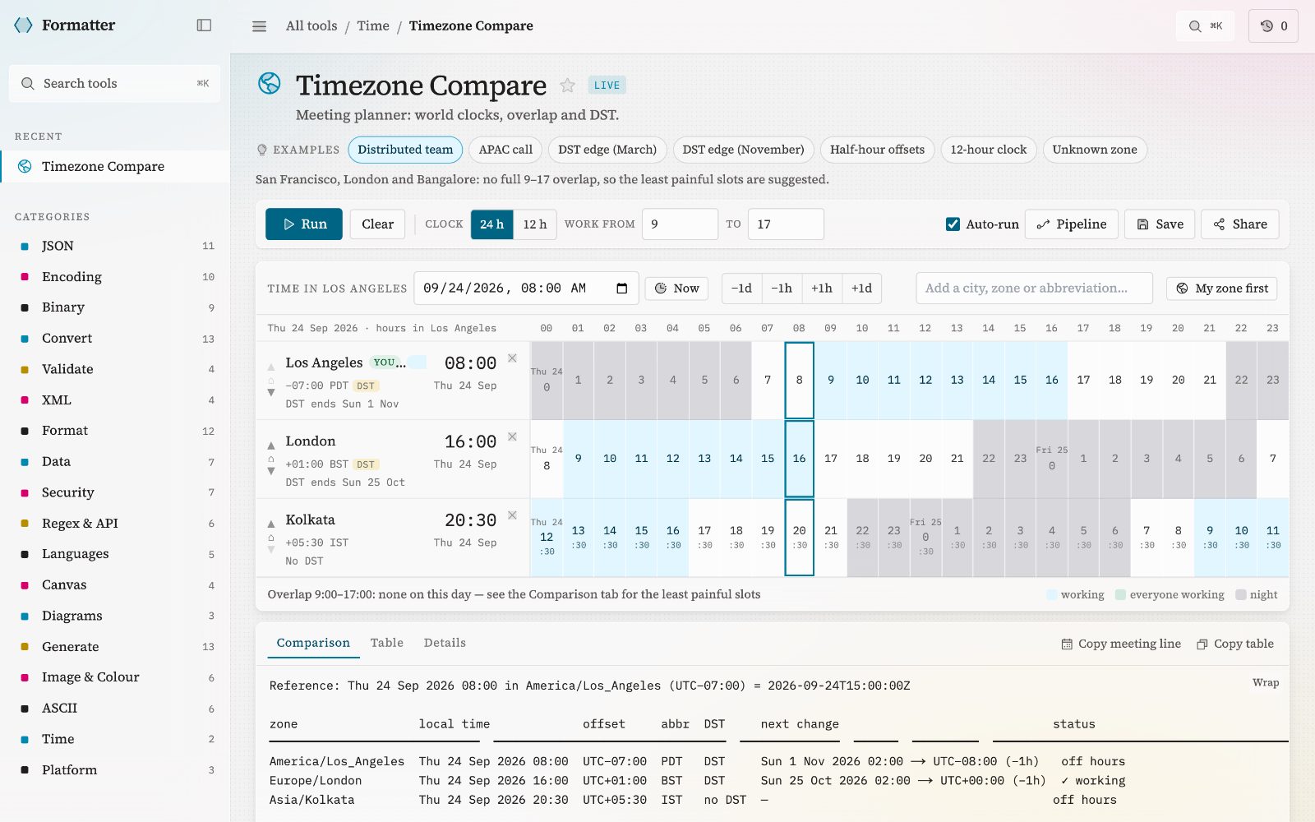Remove the London row

(x=512, y=436)
